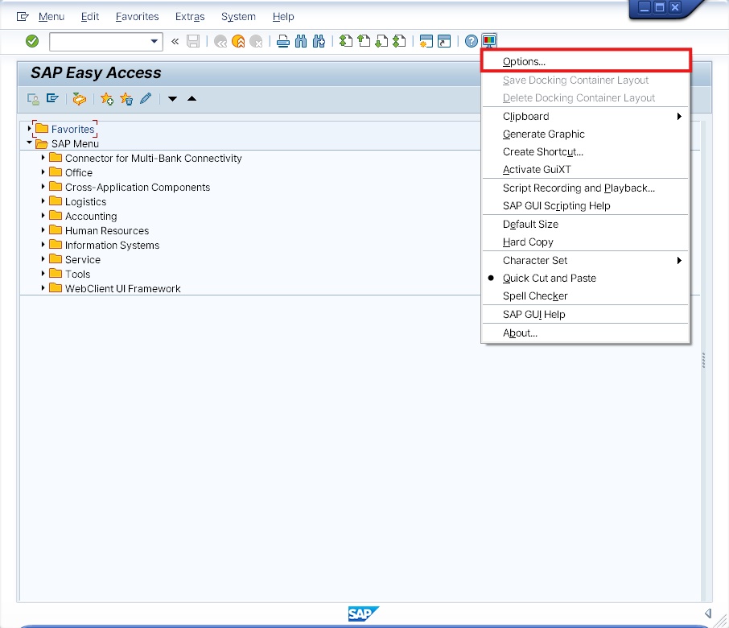
Task: Click the grey Cancel icon
Action: click(256, 41)
